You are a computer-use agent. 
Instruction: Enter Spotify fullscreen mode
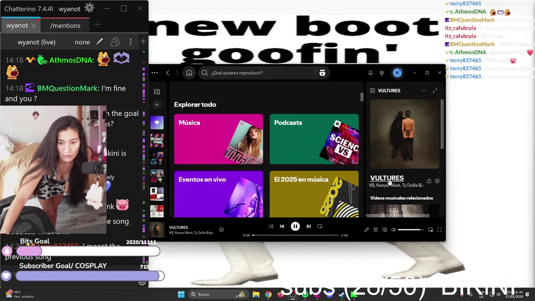439,230
